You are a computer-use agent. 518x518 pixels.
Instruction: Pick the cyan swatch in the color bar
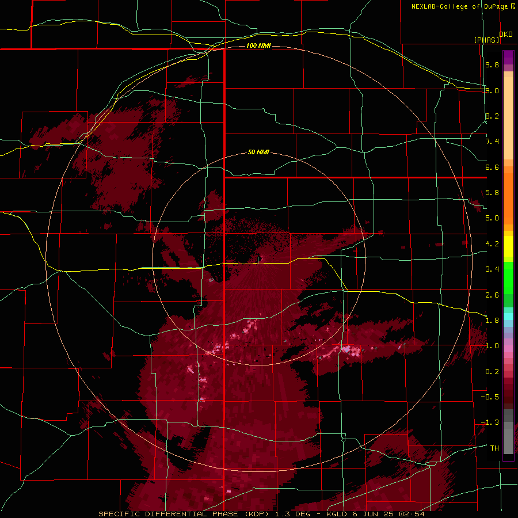tap(508, 316)
